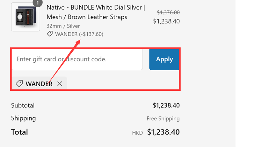Image resolution: width=255 pixels, height=147 pixels.
Task: Click the tag icon in the WANDER chip
Action: tap(19, 84)
